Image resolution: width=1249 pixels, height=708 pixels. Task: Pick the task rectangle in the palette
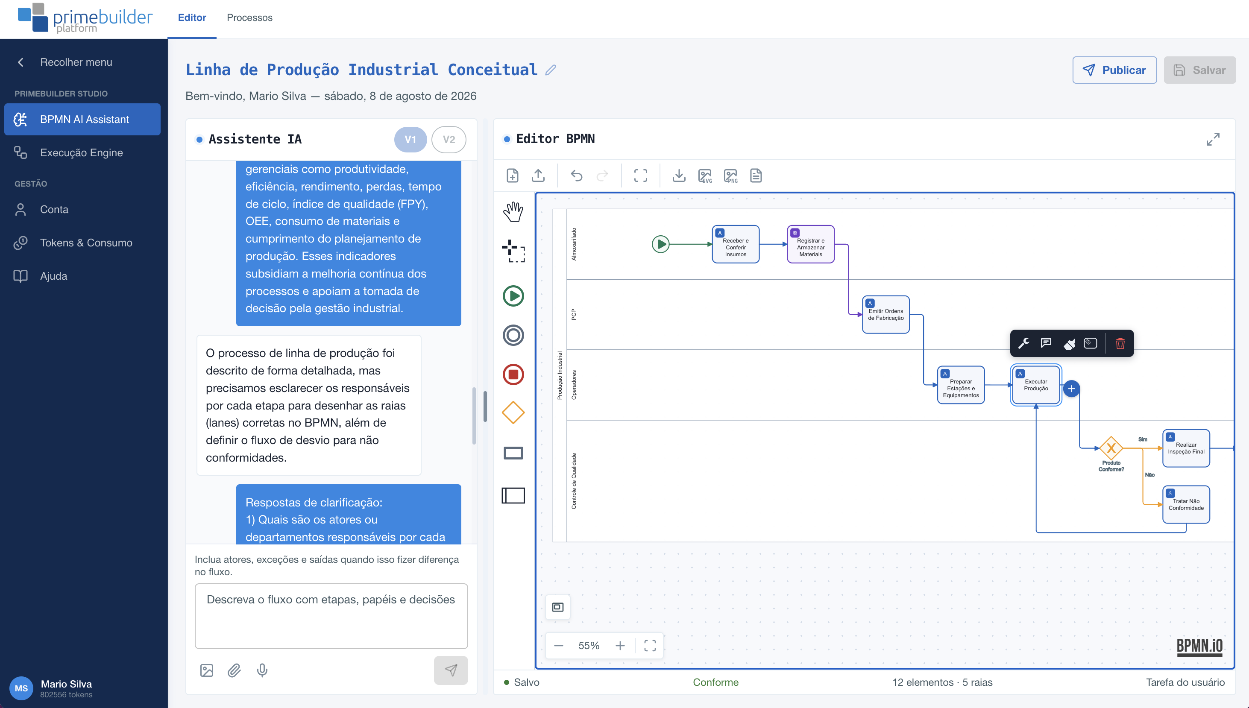pos(513,453)
